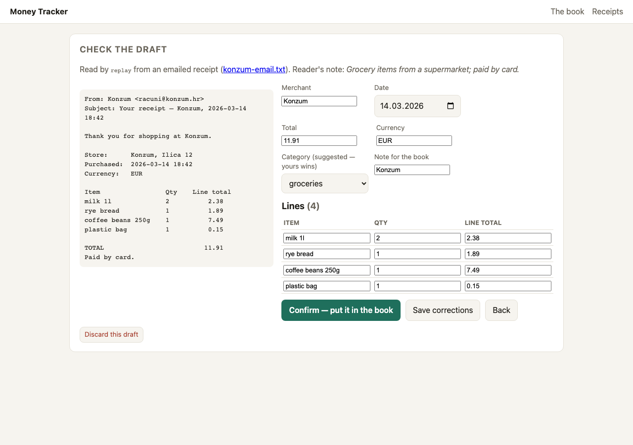Screen dimensions: 633x445
Task: Edit the milk 1l item name field
Action: [327, 238]
